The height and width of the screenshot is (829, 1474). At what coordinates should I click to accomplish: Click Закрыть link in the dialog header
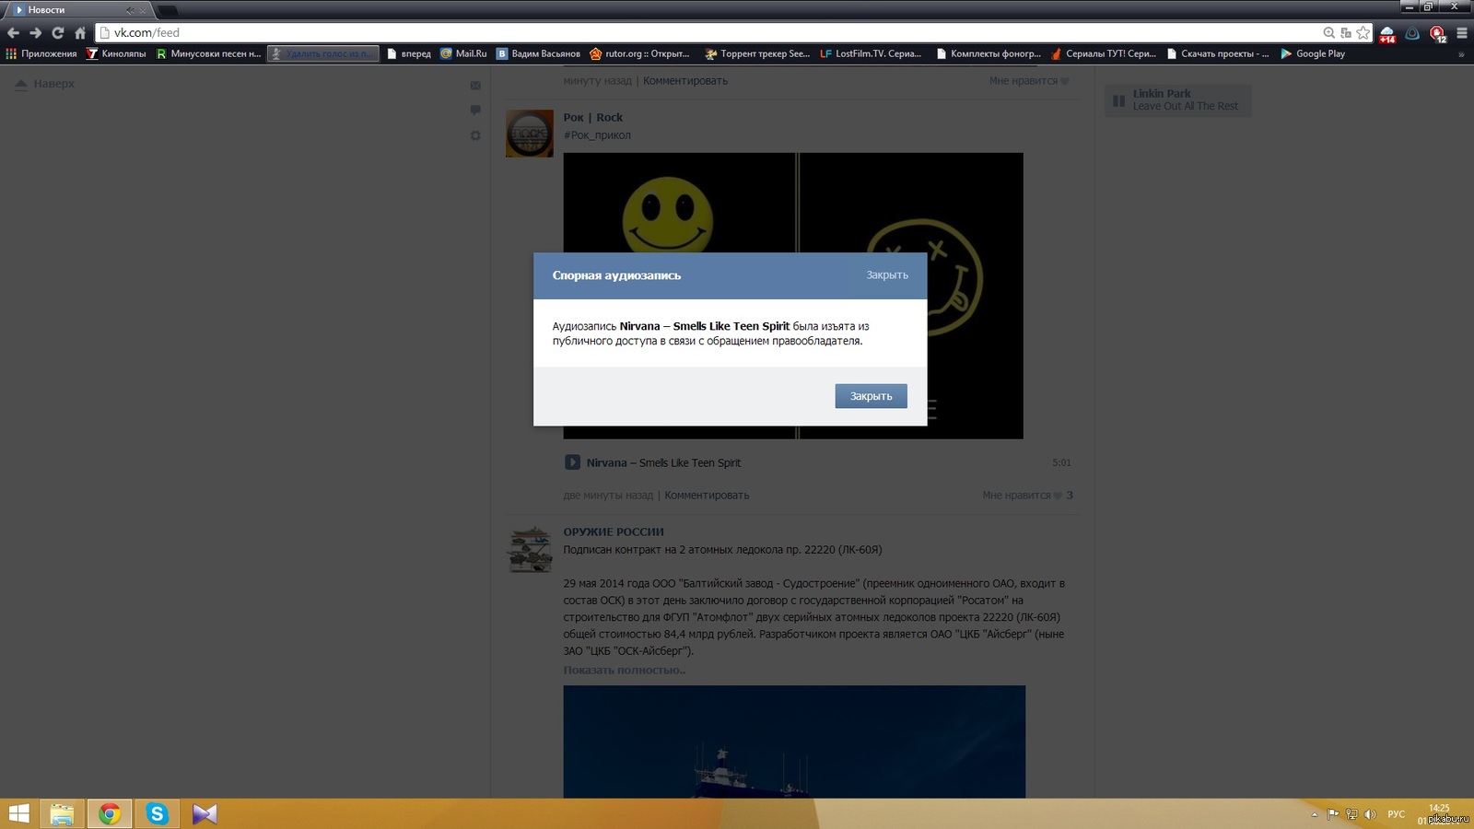click(x=887, y=275)
